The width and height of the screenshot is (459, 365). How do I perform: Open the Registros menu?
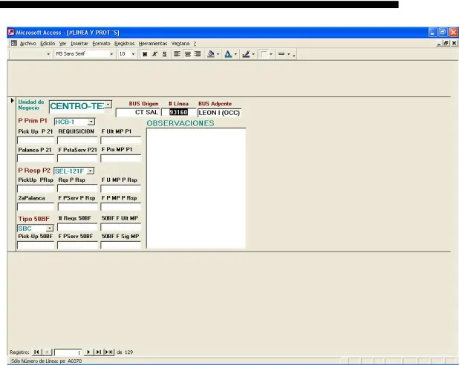point(125,44)
